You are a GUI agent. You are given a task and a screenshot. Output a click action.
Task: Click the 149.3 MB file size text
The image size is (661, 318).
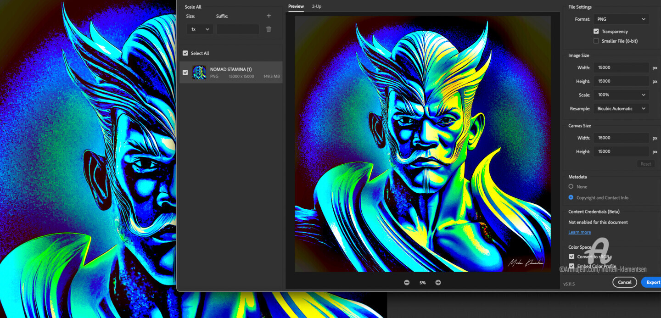[x=272, y=76]
